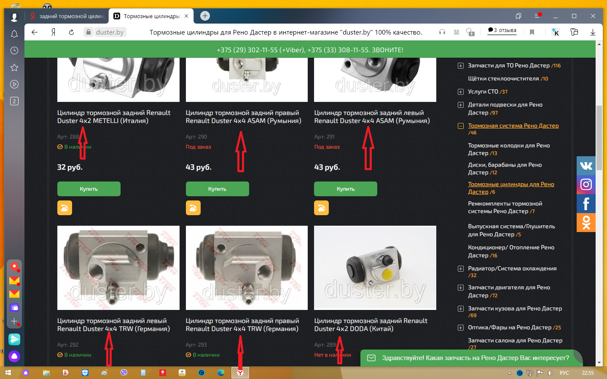Click the yellow quick-order icon under Арт 291
Screen dimensions: 607x379
pyautogui.click(x=321, y=208)
